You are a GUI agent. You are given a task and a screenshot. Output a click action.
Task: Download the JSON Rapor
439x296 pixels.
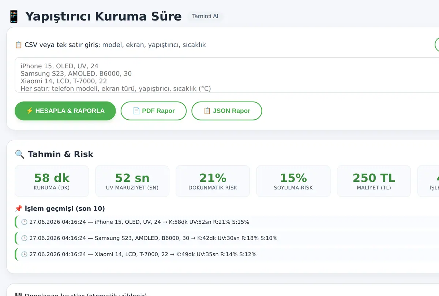click(x=227, y=111)
